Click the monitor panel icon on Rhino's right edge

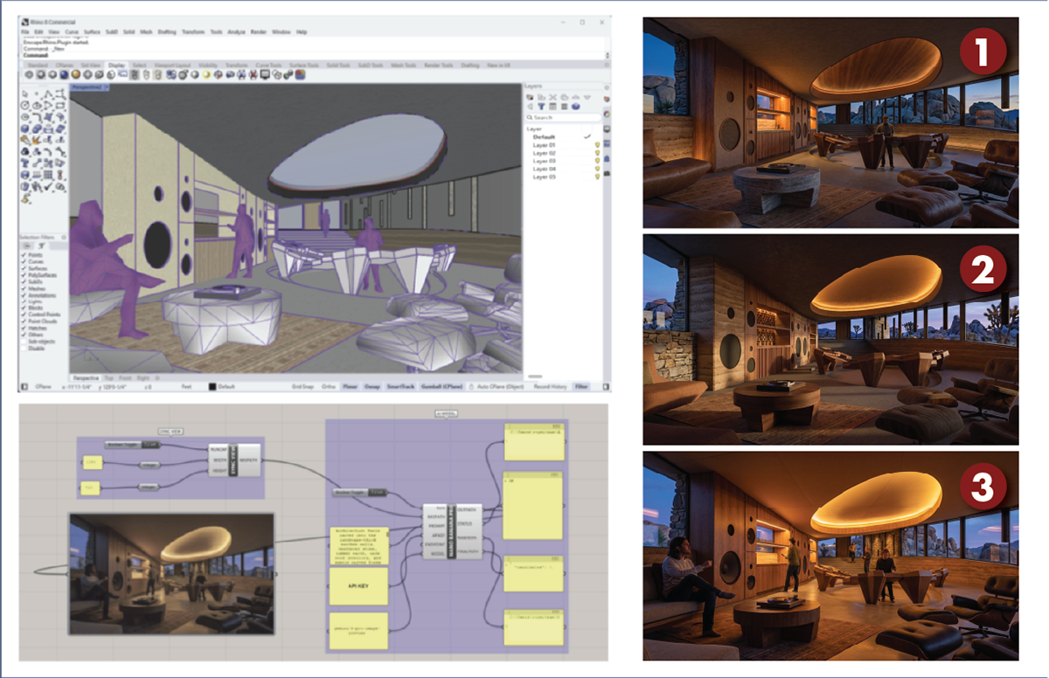pos(607,129)
